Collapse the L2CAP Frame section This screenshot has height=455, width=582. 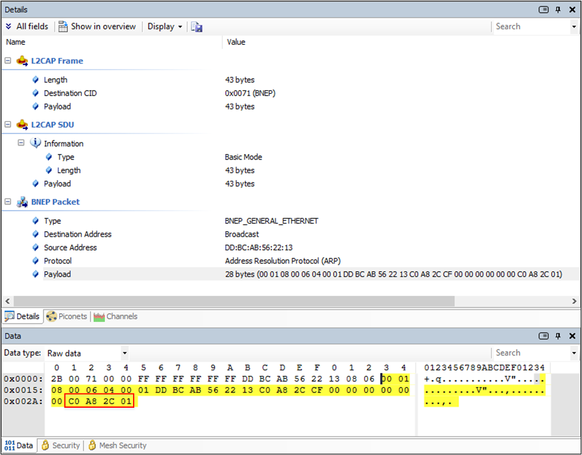(8, 61)
